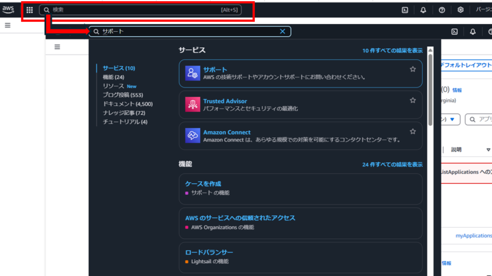Open ケースを作成 feature

203,184
